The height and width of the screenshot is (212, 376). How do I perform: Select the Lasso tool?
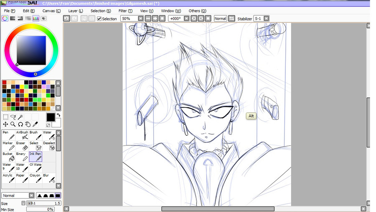tap(13, 117)
